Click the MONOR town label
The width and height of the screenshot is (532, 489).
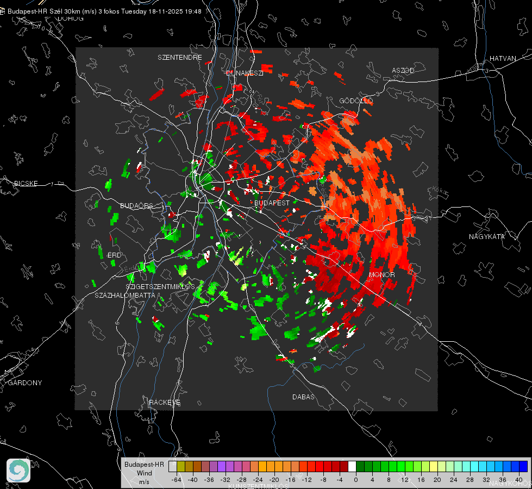(x=381, y=274)
